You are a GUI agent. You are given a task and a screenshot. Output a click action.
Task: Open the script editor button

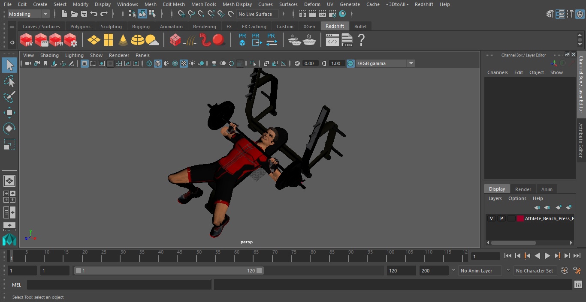(578, 285)
